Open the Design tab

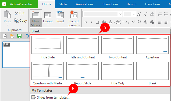tap(131, 4)
